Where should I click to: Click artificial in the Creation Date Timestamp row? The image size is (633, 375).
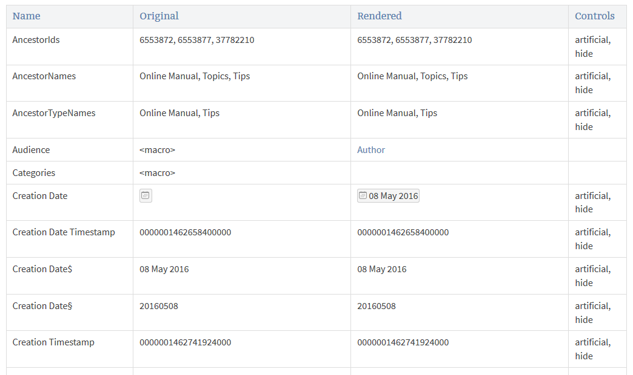tap(592, 232)
